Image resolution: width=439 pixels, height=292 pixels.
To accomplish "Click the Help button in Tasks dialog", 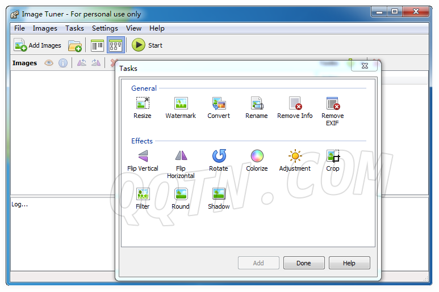I will (349, 263).
